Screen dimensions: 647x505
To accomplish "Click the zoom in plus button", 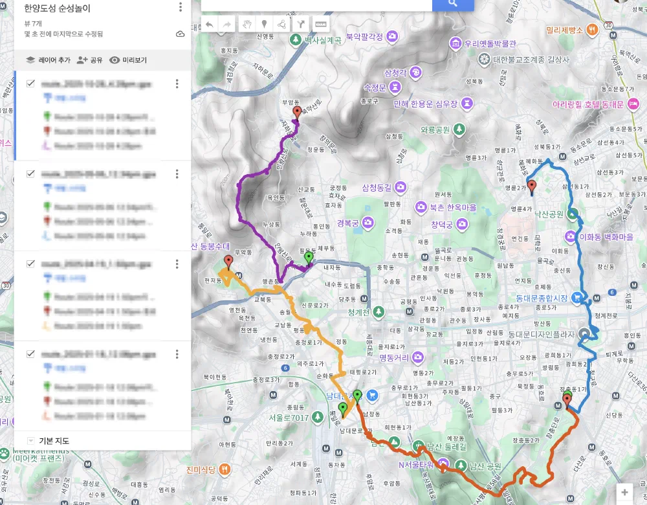I will click(624, 493).
